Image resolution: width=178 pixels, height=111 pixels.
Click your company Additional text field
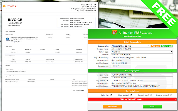point(142,83)
